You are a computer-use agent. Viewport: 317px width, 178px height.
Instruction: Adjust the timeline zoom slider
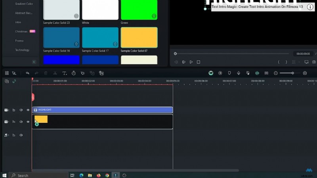[x=292, y=73]
